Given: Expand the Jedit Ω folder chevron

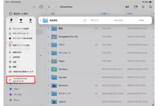Looking at the screenshot, I should [49, 102].
